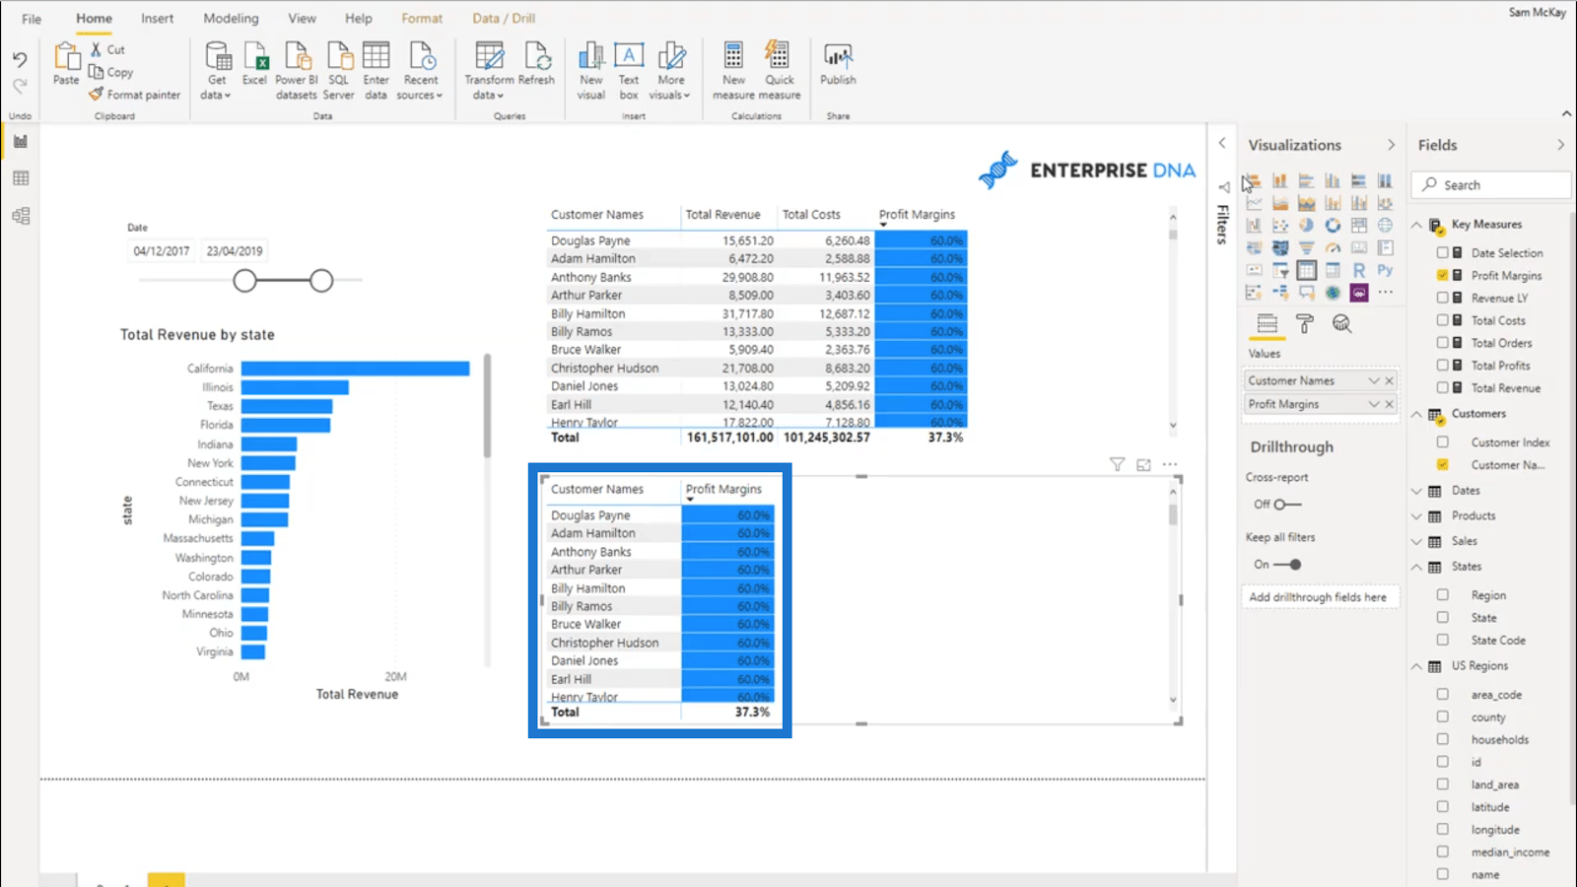Image resolution: width=1577 pixels, height=887 pixels.
Task: Open the File menu
Action: click(32, 19)
